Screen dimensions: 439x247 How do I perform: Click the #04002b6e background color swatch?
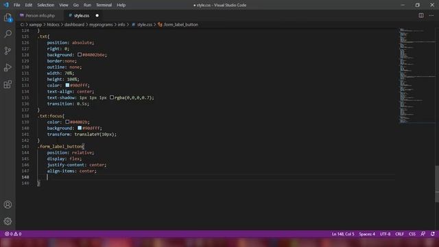pos(80,55)
